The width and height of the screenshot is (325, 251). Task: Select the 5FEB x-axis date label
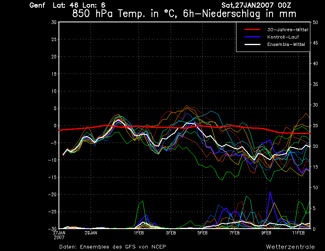[203, 233]
